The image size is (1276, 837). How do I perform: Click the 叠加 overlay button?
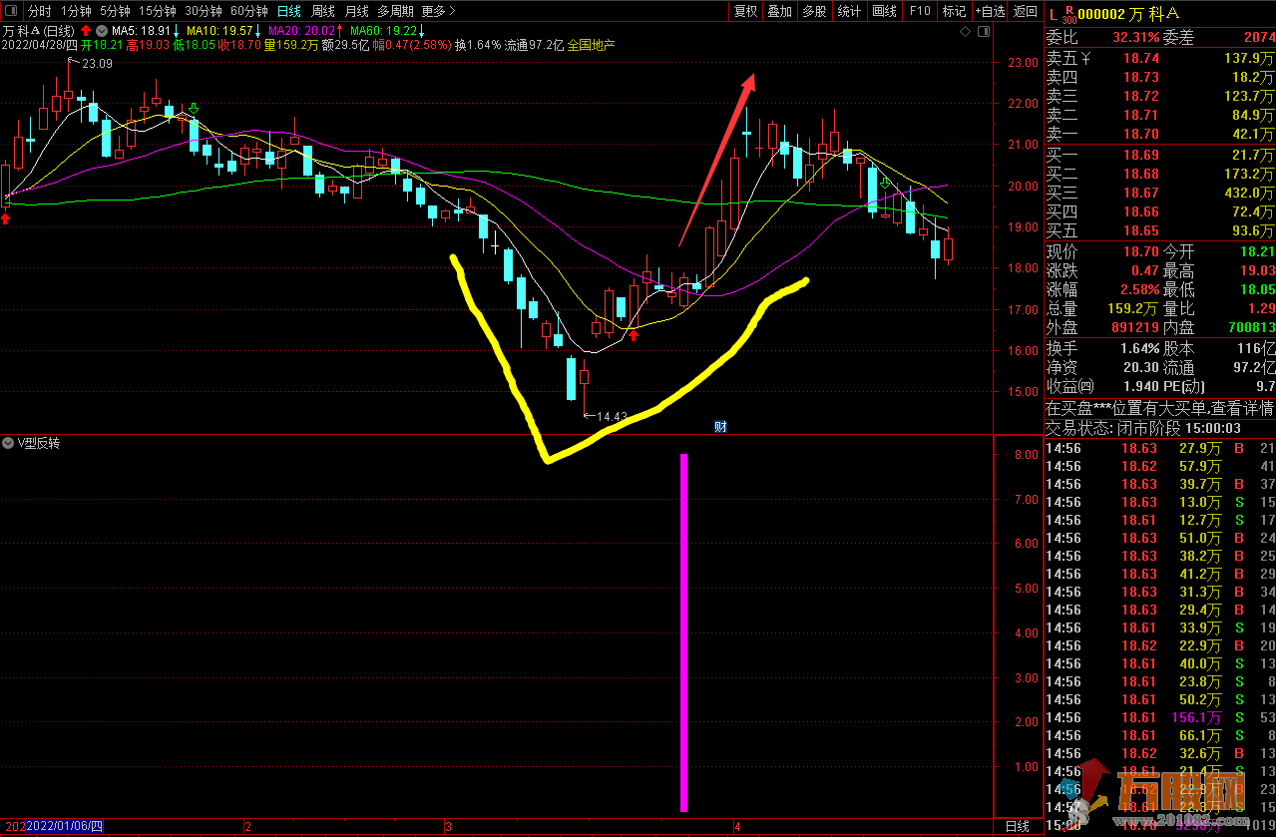tap(779, 11)
